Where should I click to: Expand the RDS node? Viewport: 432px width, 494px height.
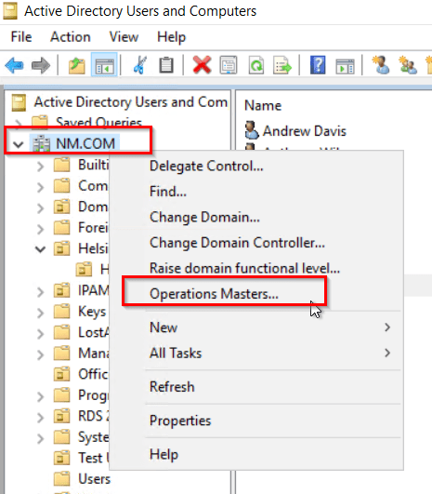(40, 418)
